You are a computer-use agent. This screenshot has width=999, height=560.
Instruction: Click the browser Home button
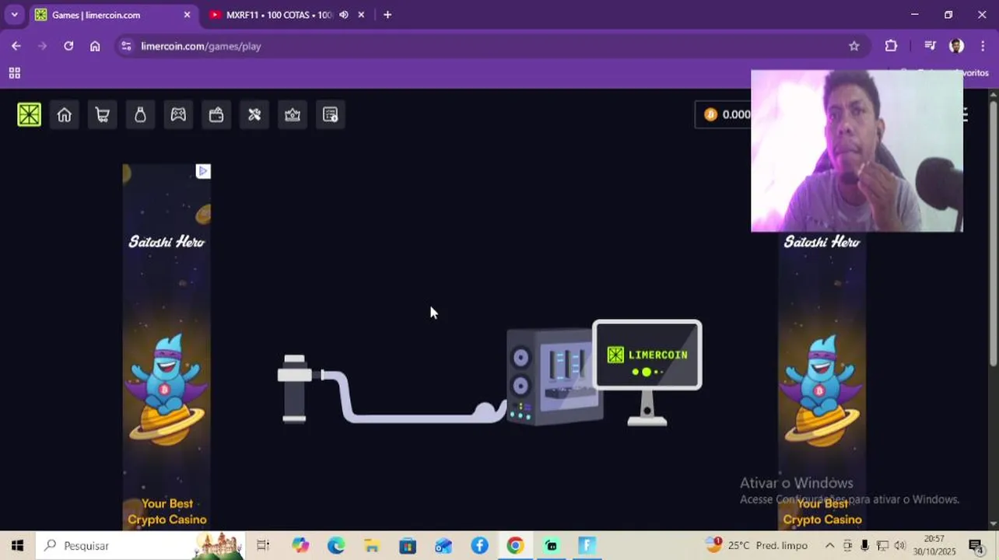pos(95,46)
